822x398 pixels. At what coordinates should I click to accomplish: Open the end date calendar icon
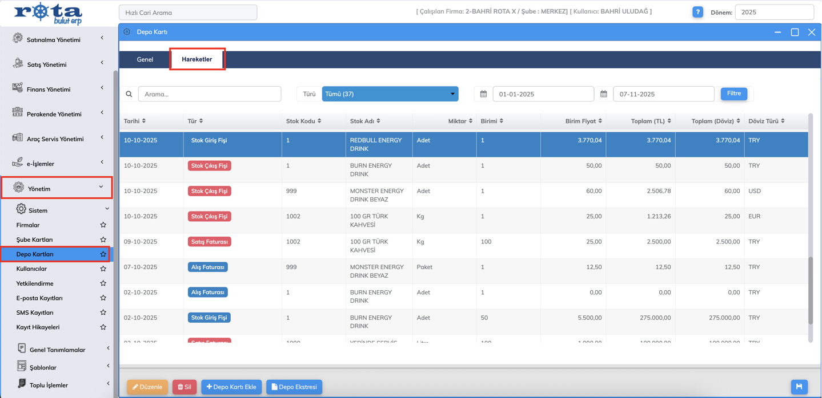click(x=603, y=94)
